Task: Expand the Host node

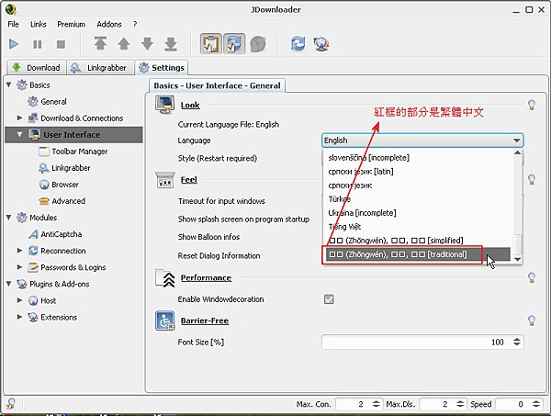Action: tap(19, 300)
